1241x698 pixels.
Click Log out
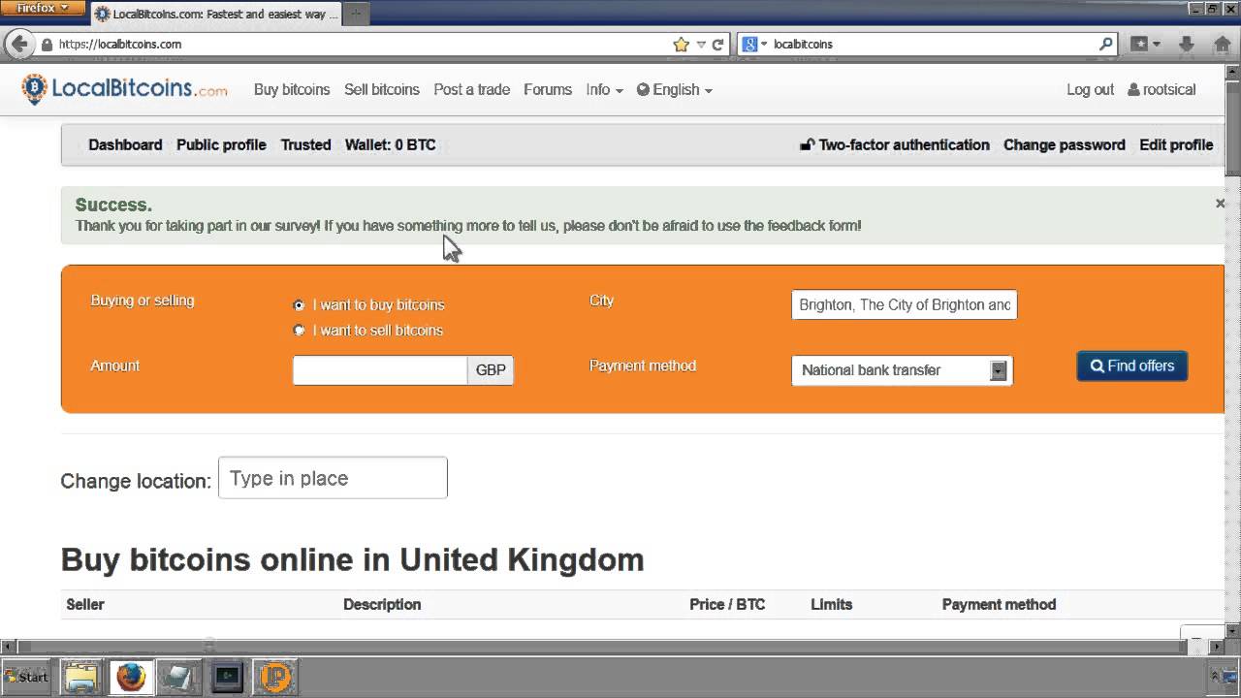pyautogui.click(x=1090, y=89)
